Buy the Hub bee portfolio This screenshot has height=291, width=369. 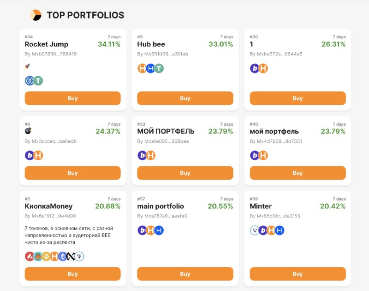pos(185,98)
